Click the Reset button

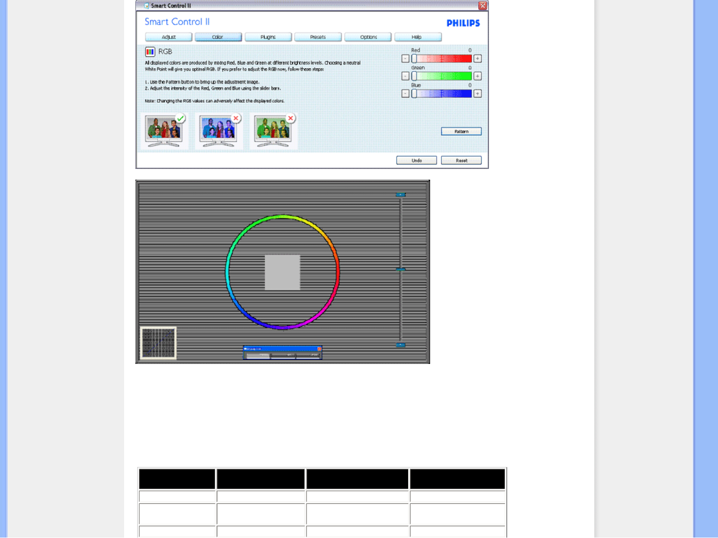pyautogui.click(x=461, y=161)
